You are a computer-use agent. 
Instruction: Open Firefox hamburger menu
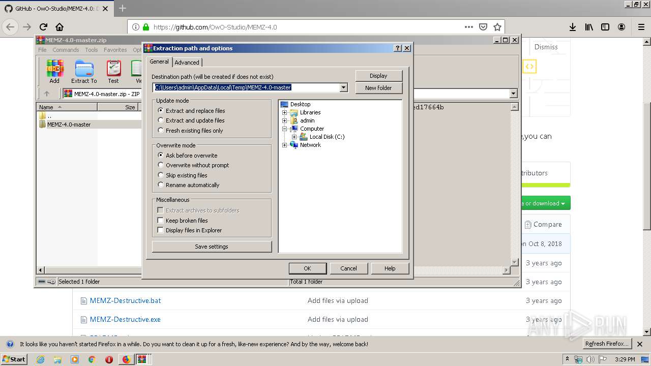tap(641, 27)
